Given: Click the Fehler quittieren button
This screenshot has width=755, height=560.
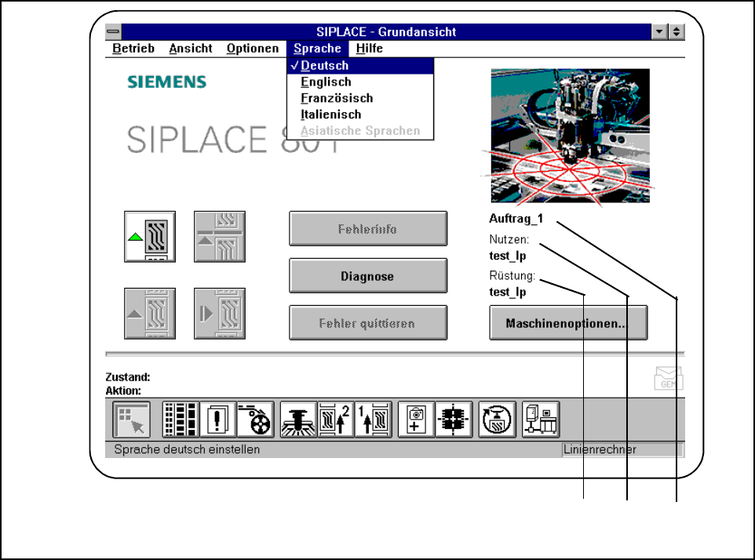Looking at the screenshot, I should (368, 323).
